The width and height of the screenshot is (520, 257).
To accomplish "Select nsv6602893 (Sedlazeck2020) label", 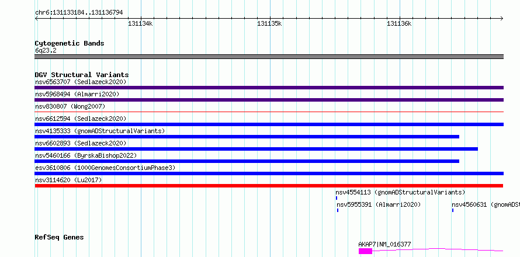I will pos(81,143).
